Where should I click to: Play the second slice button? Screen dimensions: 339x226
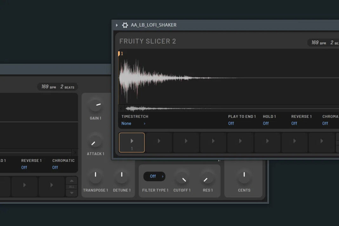(x=159, y=143)
